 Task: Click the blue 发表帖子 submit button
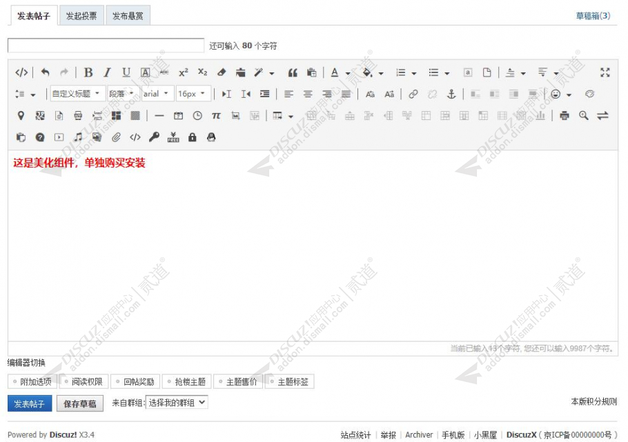click(x=30, y=403)
